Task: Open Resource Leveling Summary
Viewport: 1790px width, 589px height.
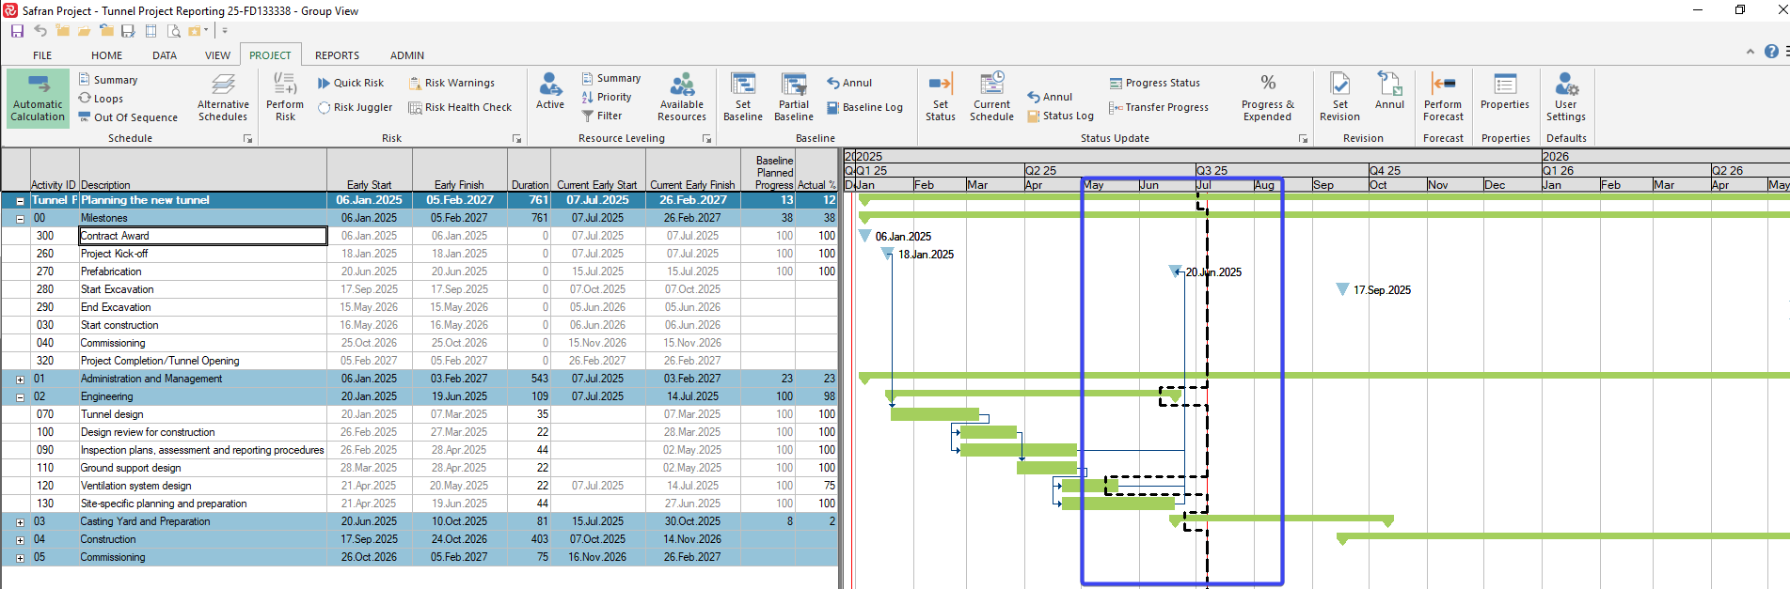Action: pyautogui.click(x=611, y=78)
